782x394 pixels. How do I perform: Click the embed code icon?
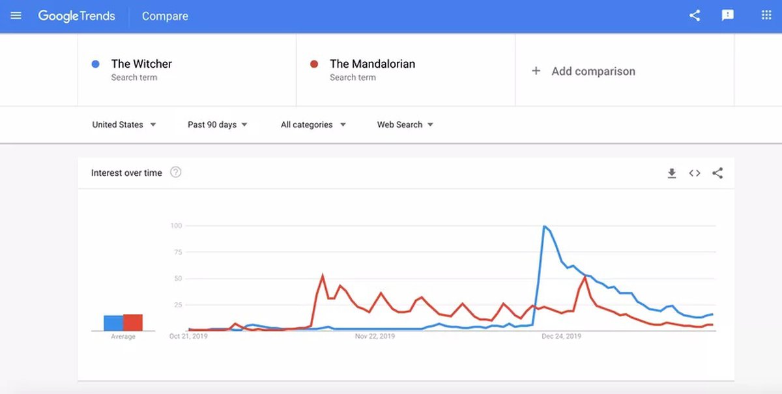[x=695, y=173]
